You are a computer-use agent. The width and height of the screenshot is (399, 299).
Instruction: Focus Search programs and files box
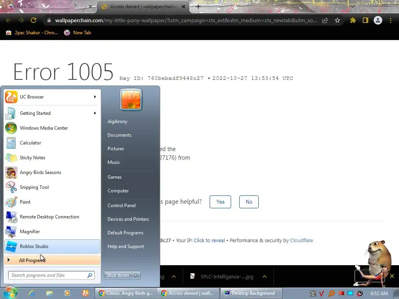click(x=51, y=275)
